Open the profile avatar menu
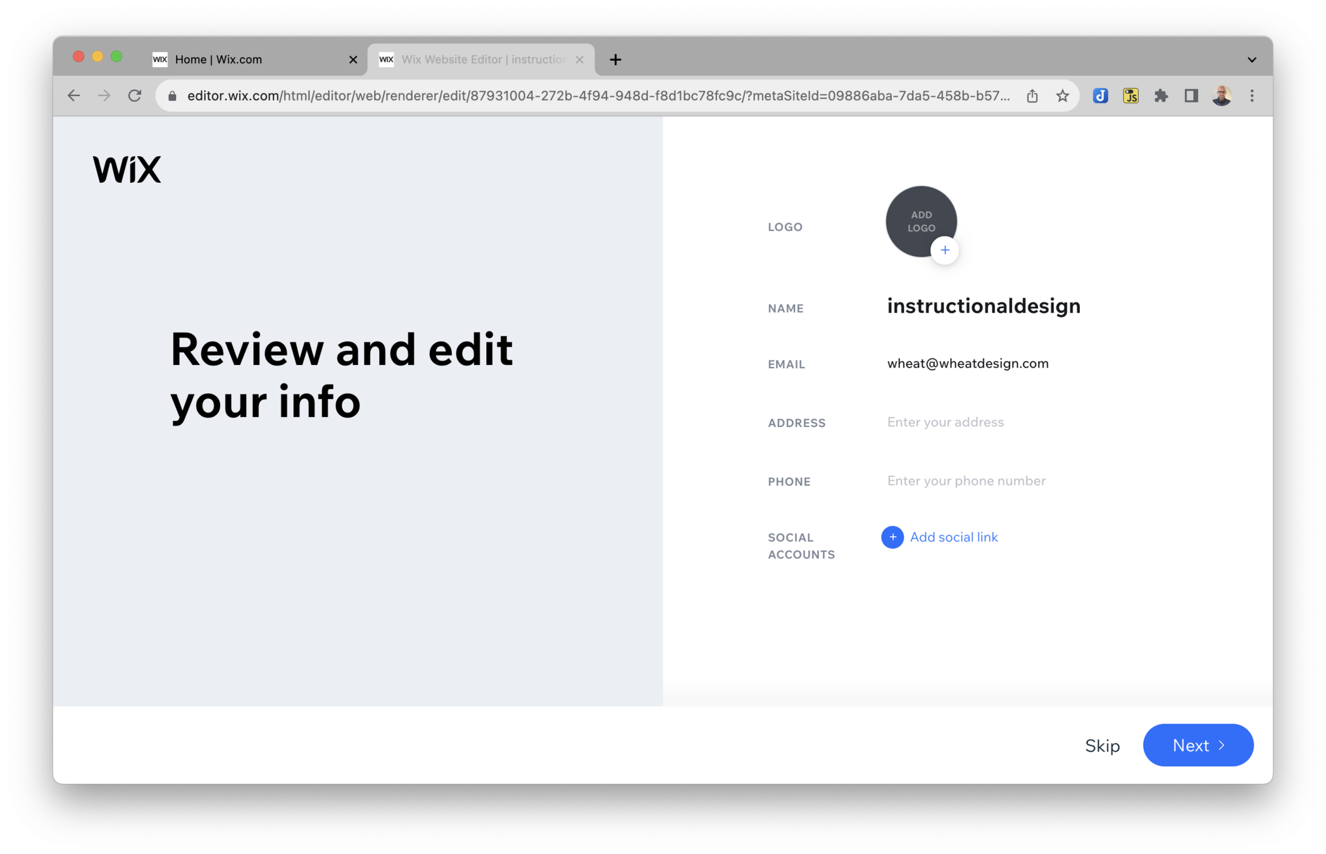The image size is (1326, 854). point(1221,96)
